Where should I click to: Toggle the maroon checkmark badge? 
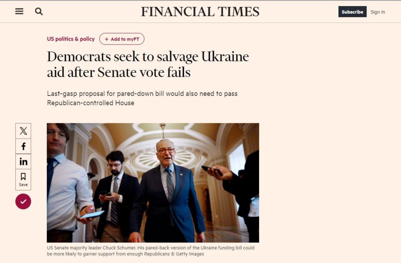point(23,202)
